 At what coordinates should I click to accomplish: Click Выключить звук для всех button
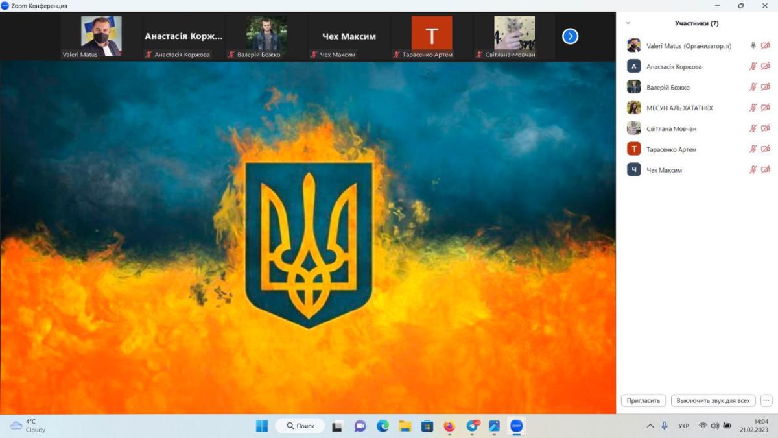713,400
